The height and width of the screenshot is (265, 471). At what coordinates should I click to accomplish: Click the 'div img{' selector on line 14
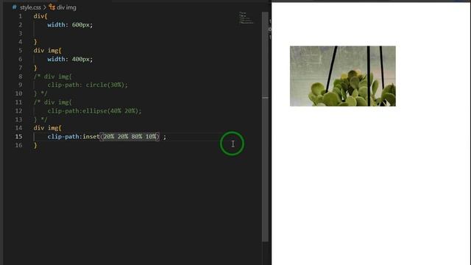tap(47, 127)
